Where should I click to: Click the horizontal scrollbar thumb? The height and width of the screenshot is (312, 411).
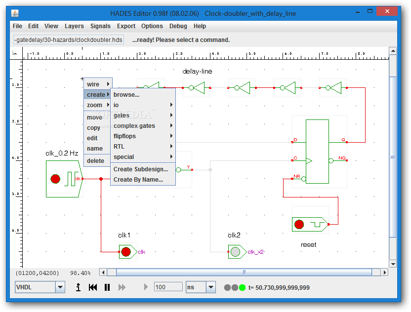(244, 273)
